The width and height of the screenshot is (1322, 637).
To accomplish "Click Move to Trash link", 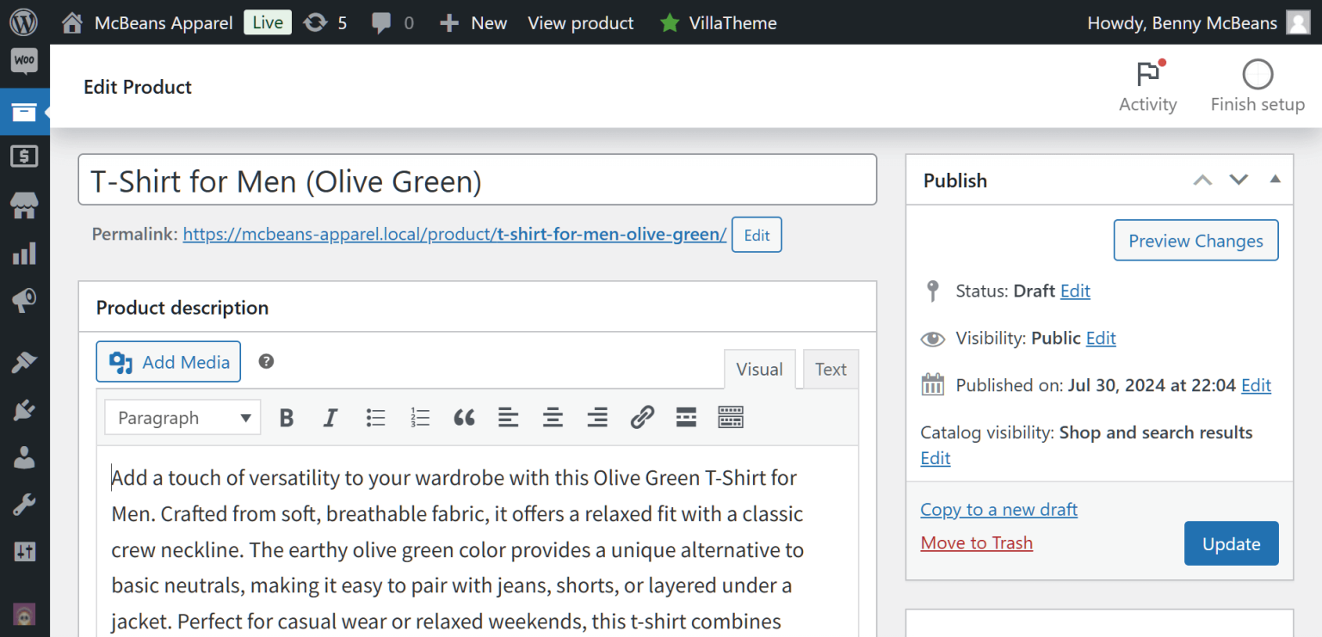I will tap(976, 543).
